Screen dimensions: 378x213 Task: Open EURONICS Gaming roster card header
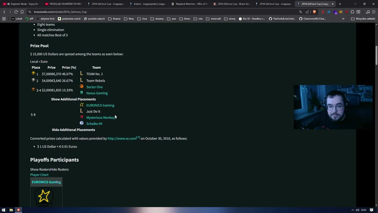pos(46,182)
